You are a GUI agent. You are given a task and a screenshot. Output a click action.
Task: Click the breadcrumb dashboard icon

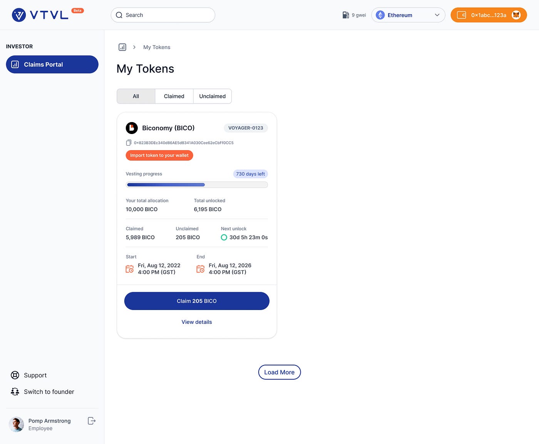122,47
